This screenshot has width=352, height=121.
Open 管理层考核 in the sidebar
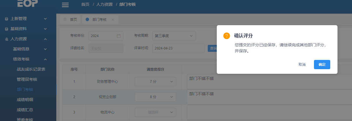[x=27, y=79]
